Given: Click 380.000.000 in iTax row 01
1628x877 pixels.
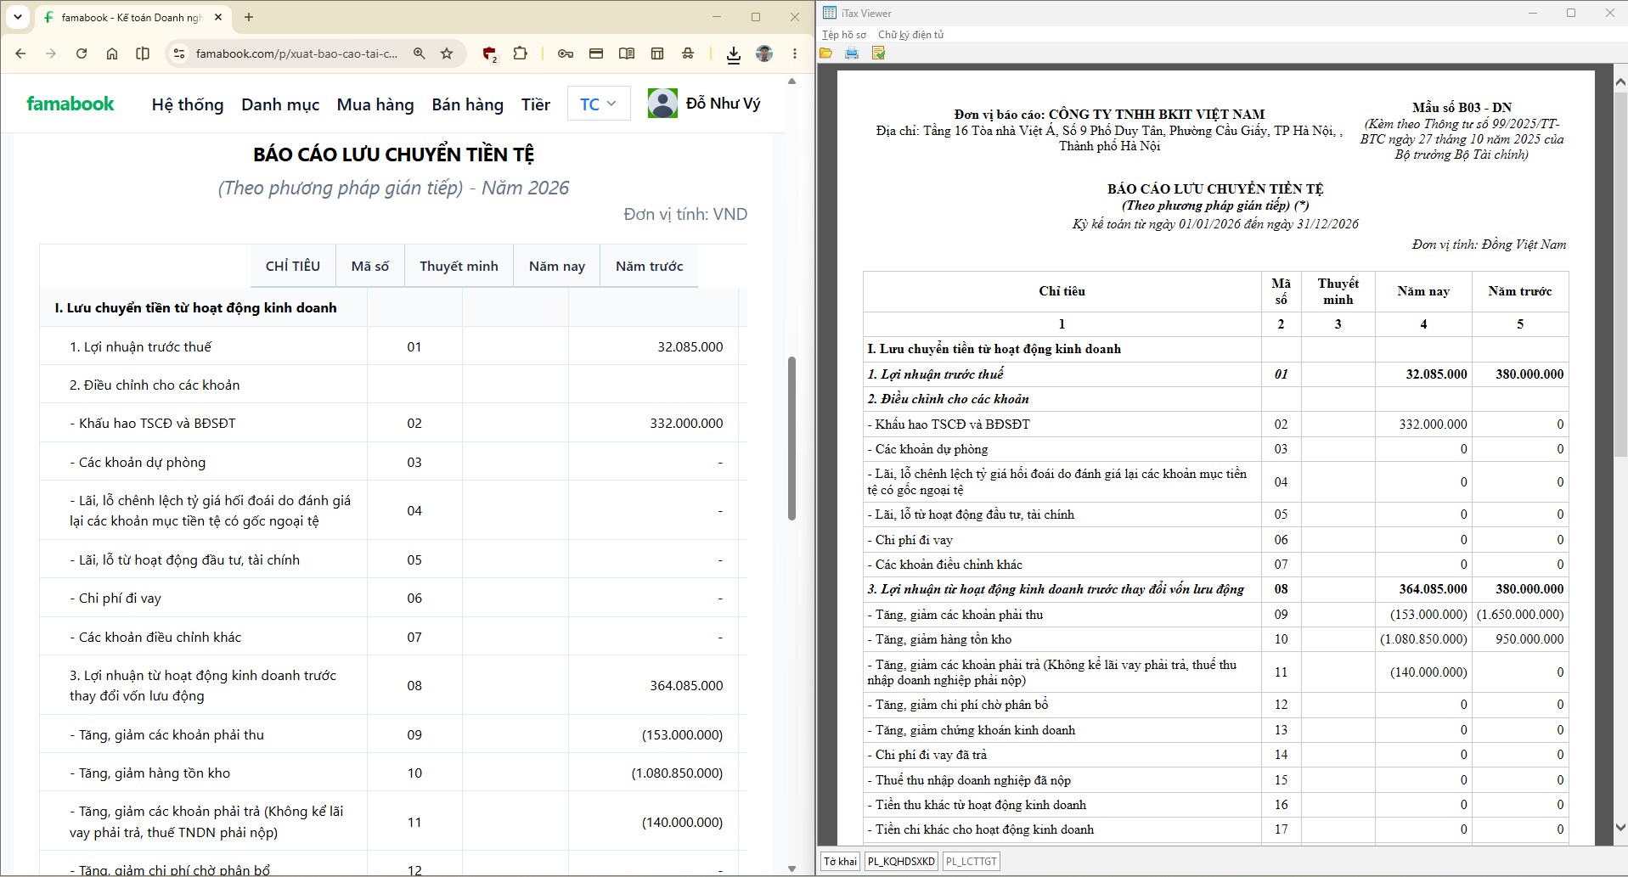Looking at the screenshot, I should coord(1529,374).
